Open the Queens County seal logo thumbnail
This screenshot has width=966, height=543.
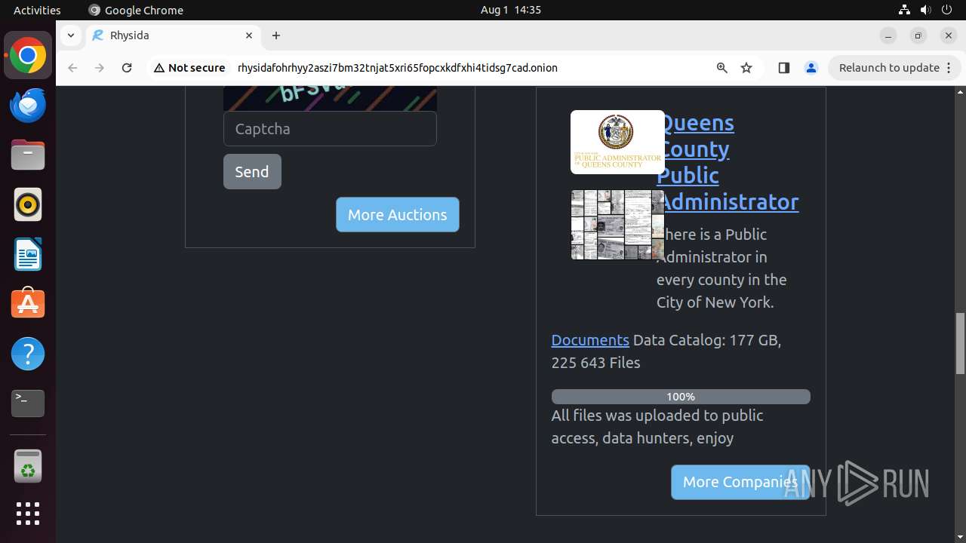pos(617,142)
